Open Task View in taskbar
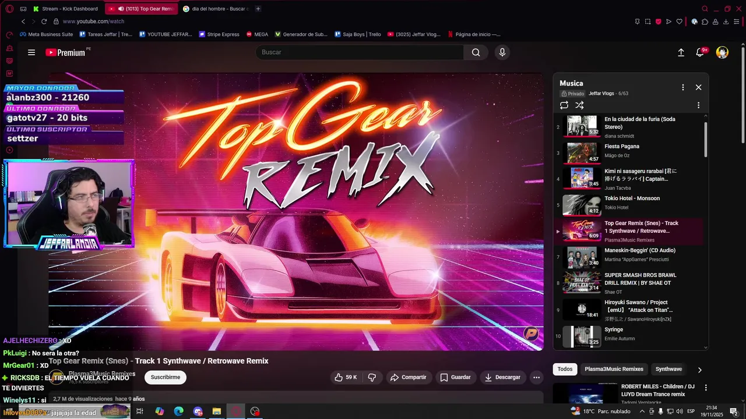 [x=140, y=411]
